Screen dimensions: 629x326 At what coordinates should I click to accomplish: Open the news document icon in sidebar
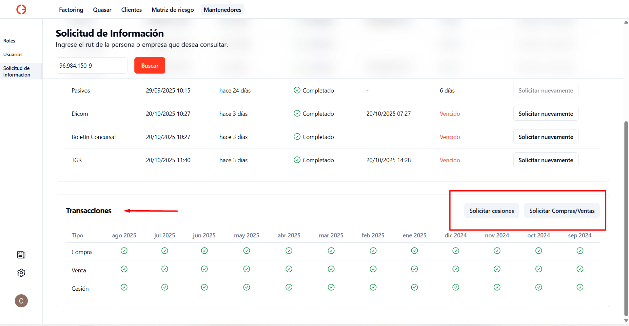click(21, 255)
